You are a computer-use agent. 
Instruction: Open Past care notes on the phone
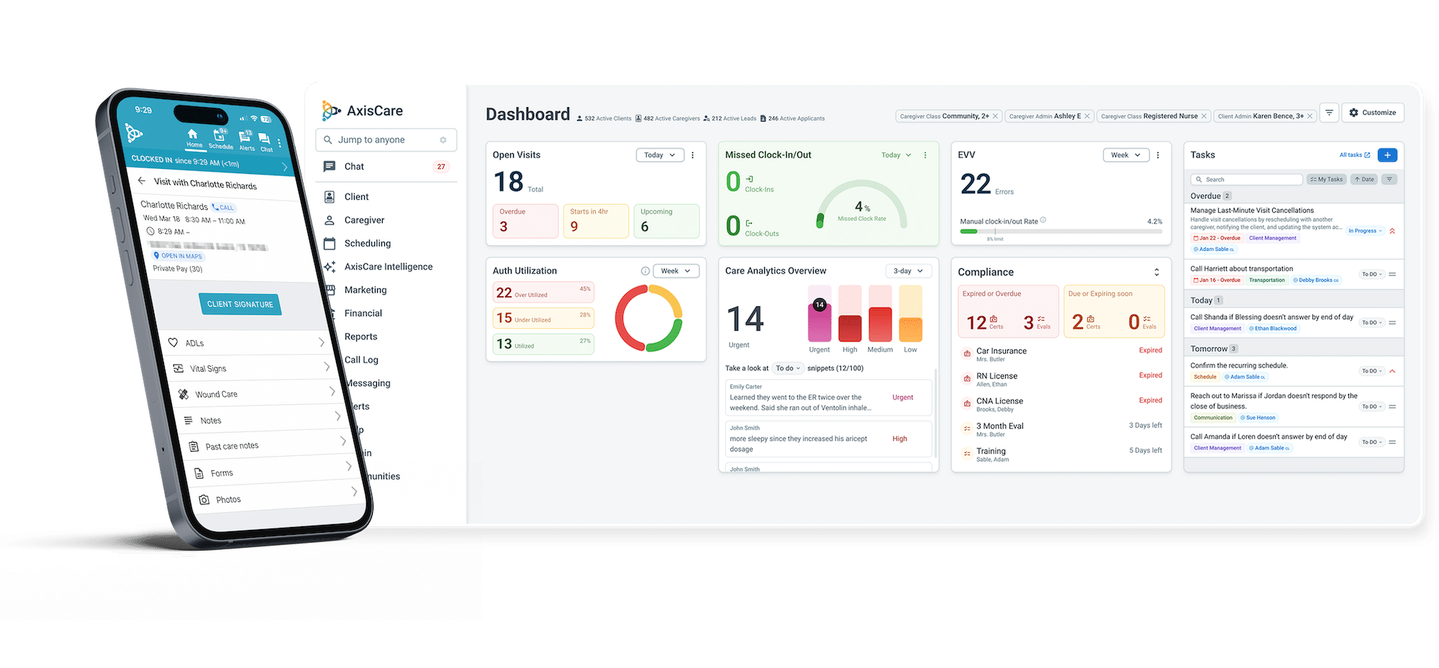pyautogui.click(x=266, y=446)
